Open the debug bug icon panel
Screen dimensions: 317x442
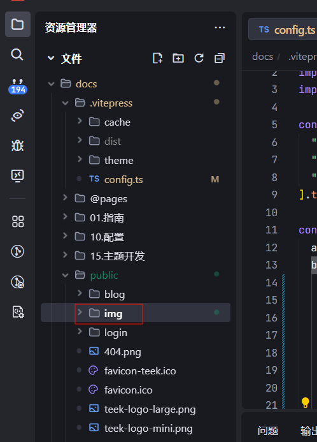coord(17,145)
